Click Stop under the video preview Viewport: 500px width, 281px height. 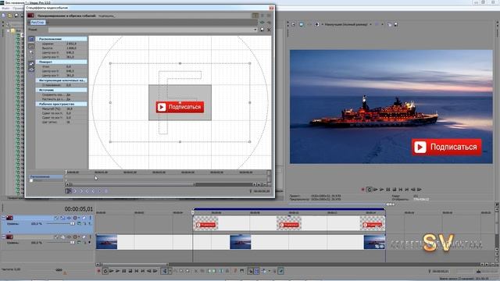click(x=395, y=189)
